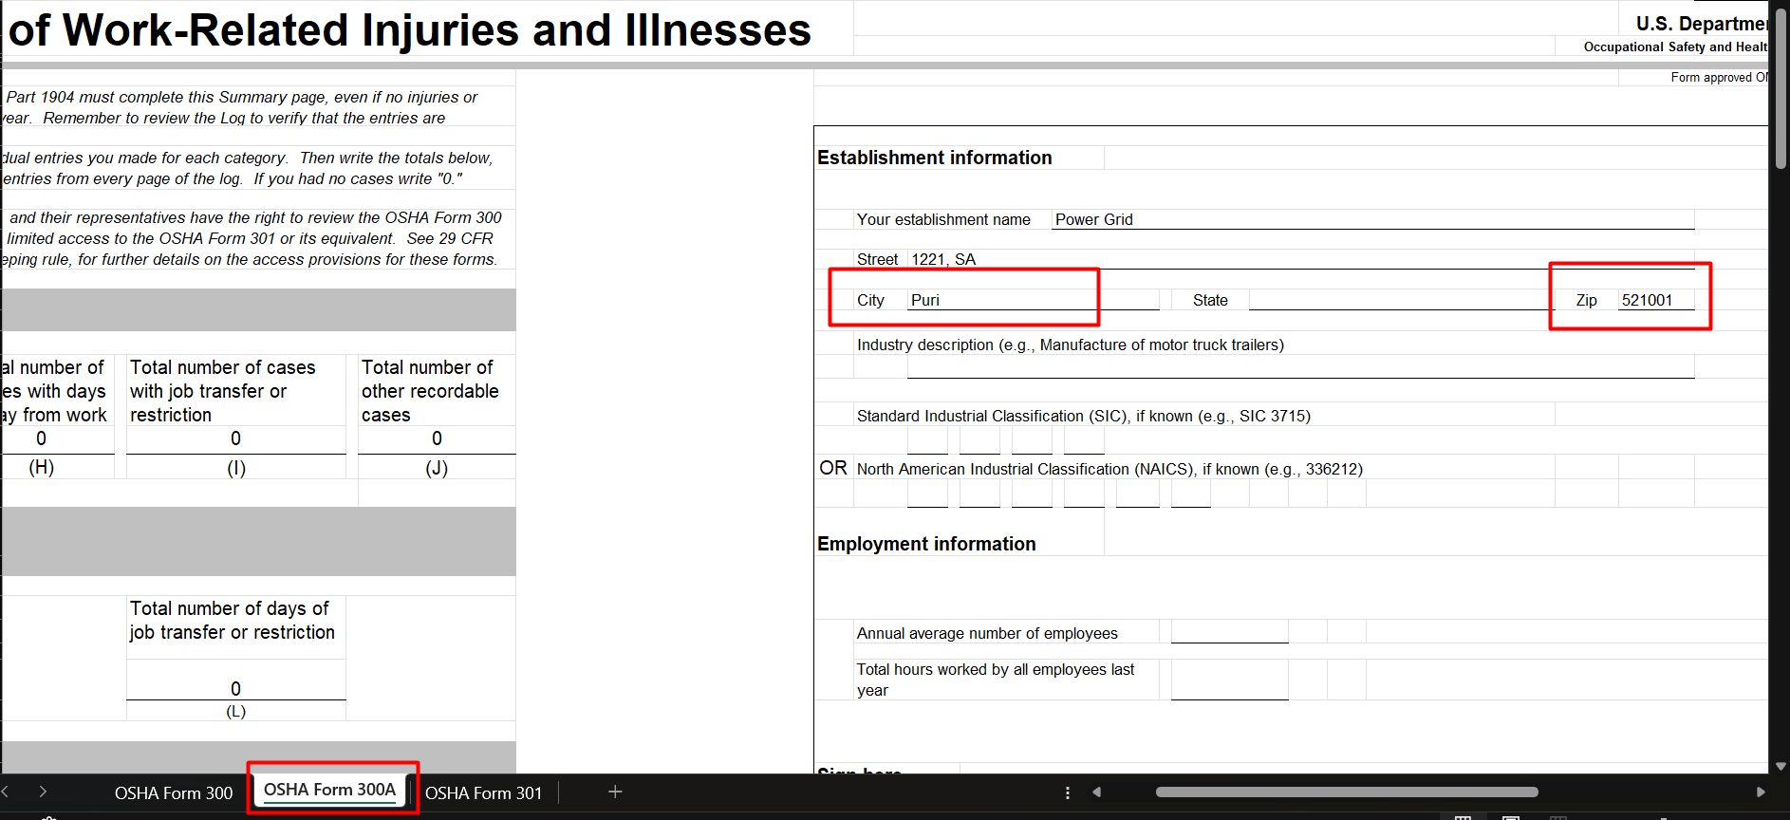Add a new sheet with the plus icon
1790x820 pixels.
pyautogui.click(x=615, y=792)
